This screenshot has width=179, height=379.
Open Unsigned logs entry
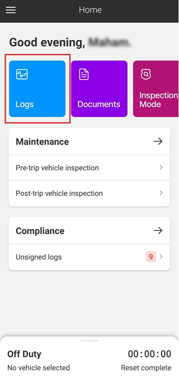[x=89, y=257]
